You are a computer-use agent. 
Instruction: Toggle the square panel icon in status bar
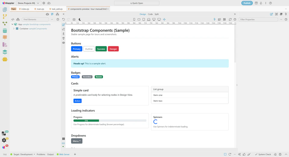[225, 154]
